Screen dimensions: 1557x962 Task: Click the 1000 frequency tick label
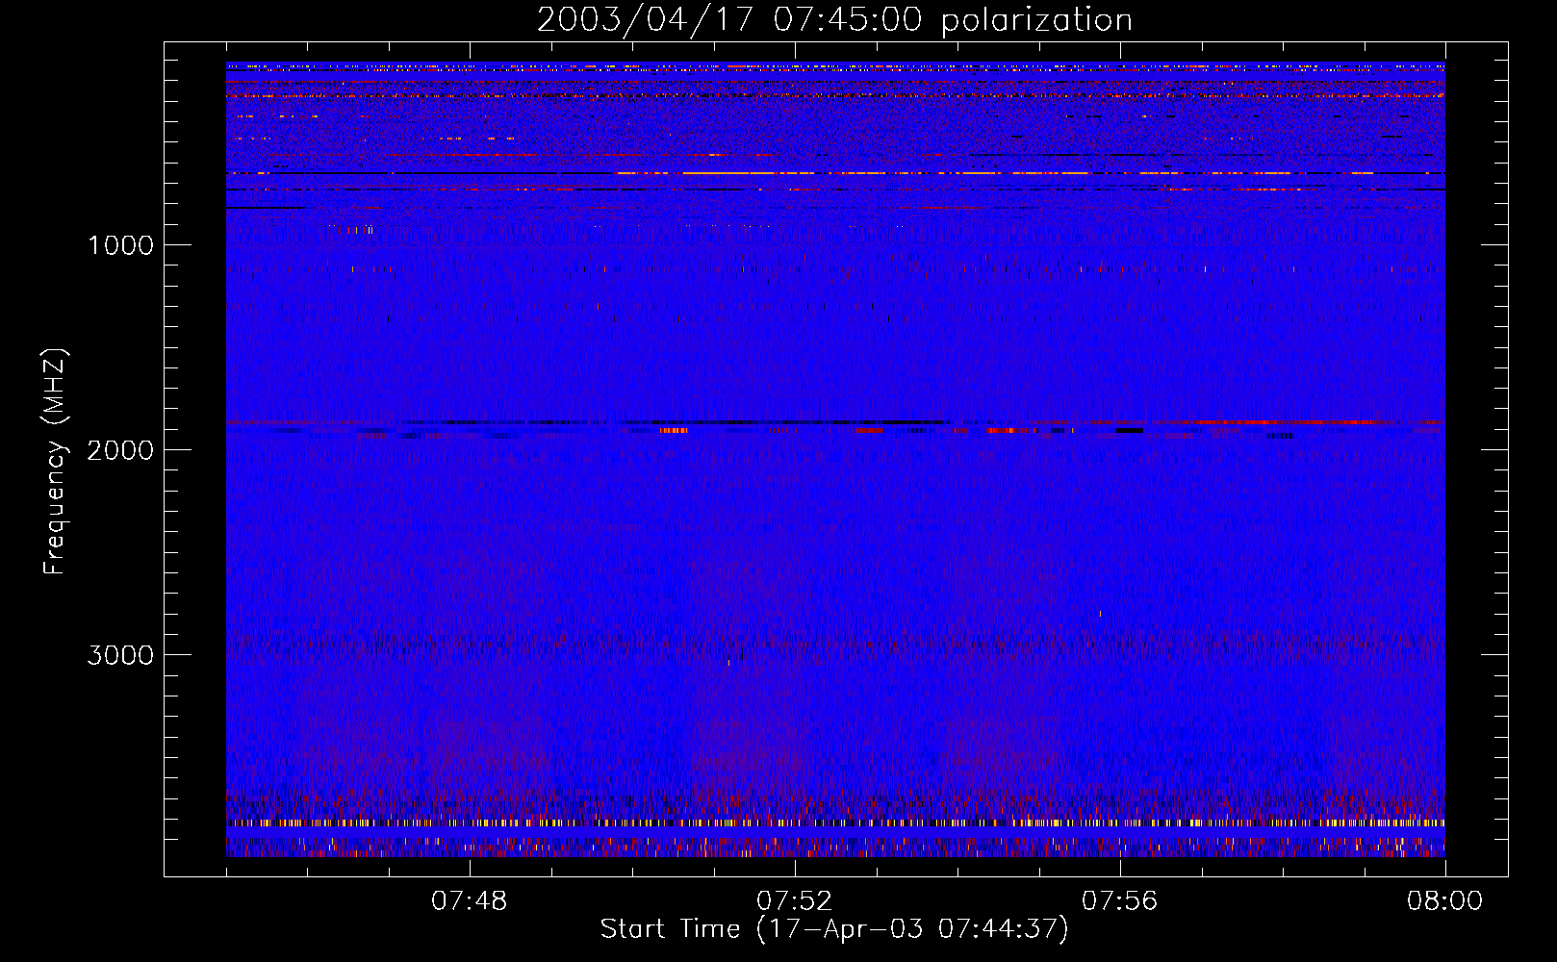click(x=121, y=245)
